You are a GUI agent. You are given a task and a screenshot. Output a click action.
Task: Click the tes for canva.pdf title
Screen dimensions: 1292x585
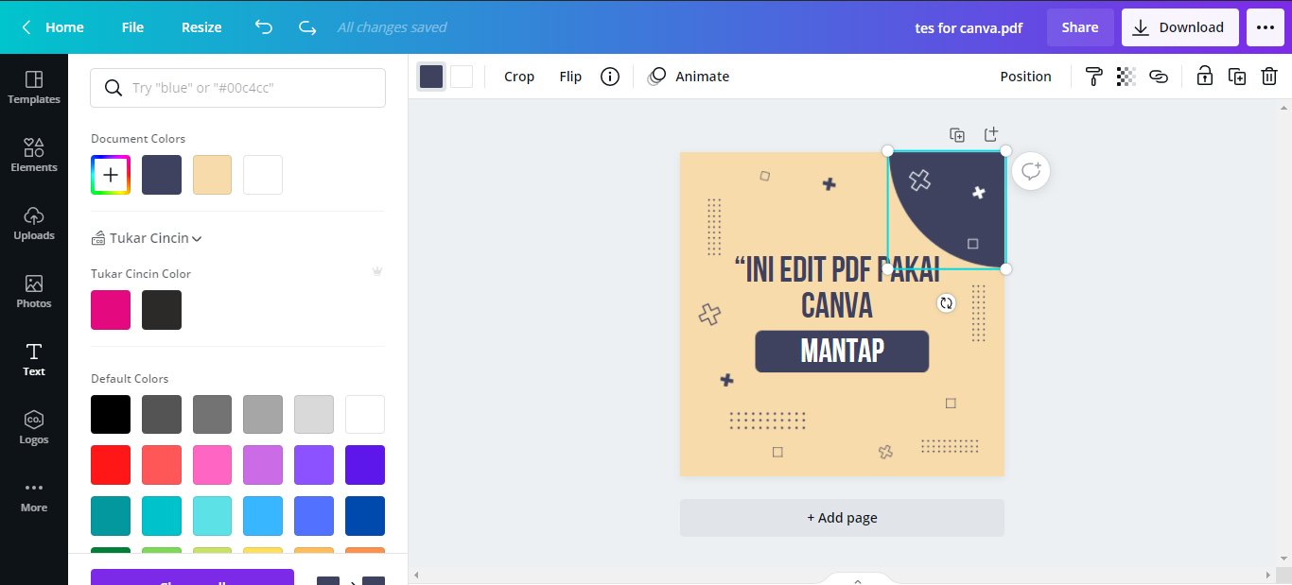tap(969, 27)
